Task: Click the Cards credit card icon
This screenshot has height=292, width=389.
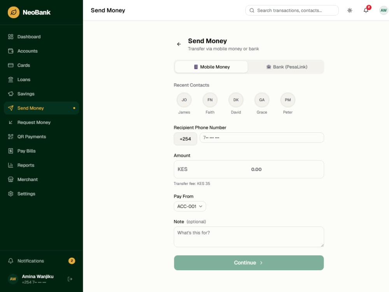Action: tap(11, 65)
